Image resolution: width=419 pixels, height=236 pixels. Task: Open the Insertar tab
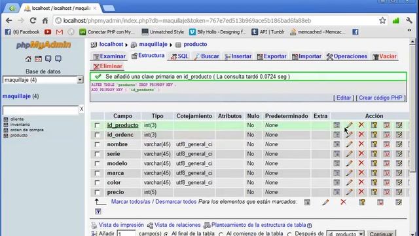tap(238, 56)
